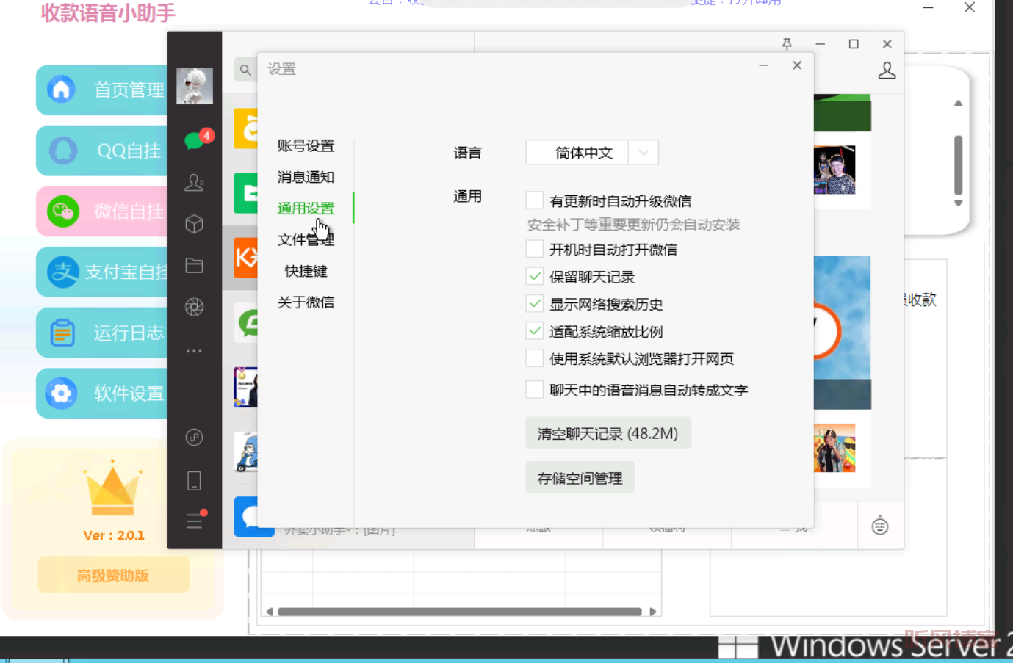Open 关于微信 settings tab
This screenshot has height=663, width=1013.
pos(306,302)
